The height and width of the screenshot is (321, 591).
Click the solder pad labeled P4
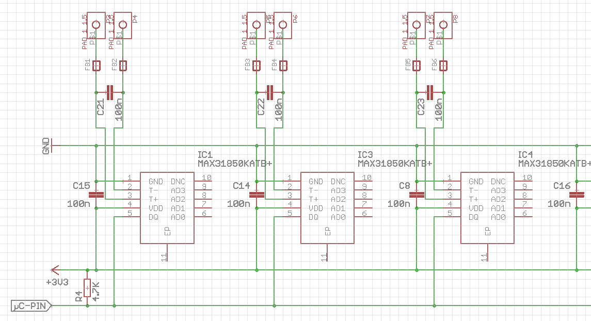123,25
